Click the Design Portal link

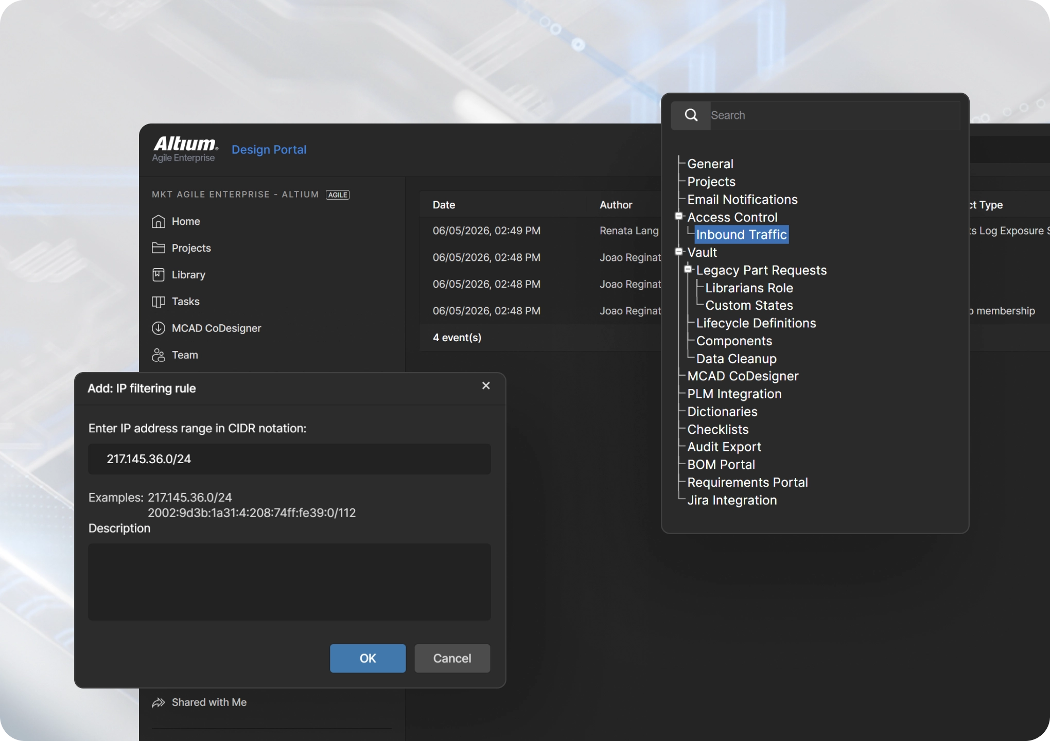(269, 150)
